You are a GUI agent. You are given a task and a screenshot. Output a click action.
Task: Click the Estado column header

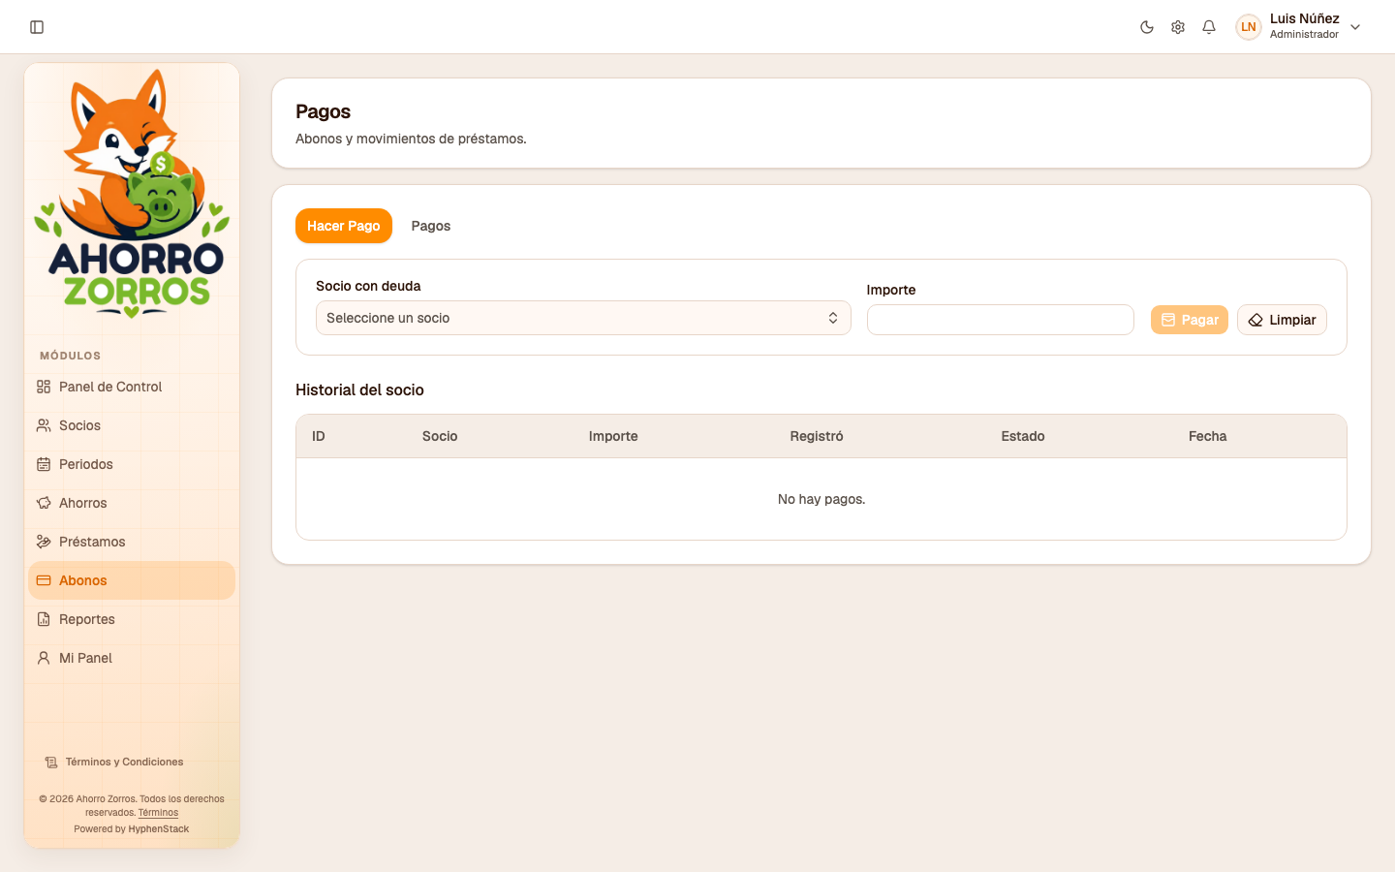(1023, 436)
